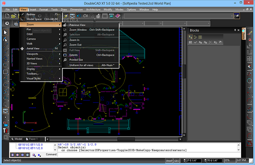The height and width of the screenshot is (165, 255).
Task: Click the Open file folder icon
Action: 13,16
